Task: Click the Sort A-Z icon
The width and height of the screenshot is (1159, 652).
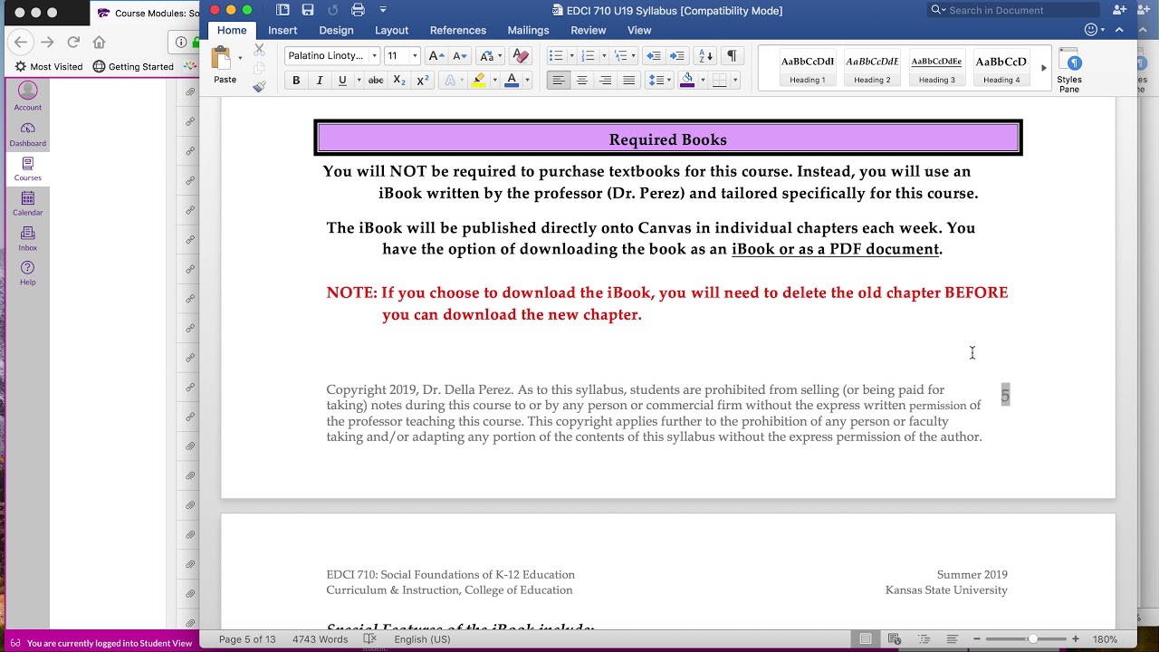Action: tap(706, 56)
